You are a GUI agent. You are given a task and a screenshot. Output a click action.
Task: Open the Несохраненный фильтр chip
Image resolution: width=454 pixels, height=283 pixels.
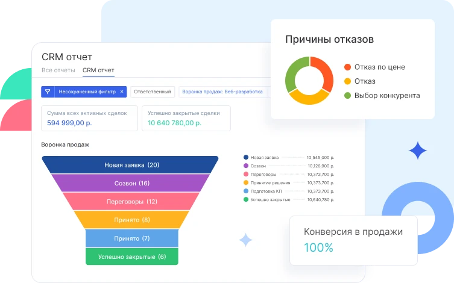[x=87, y=92]
